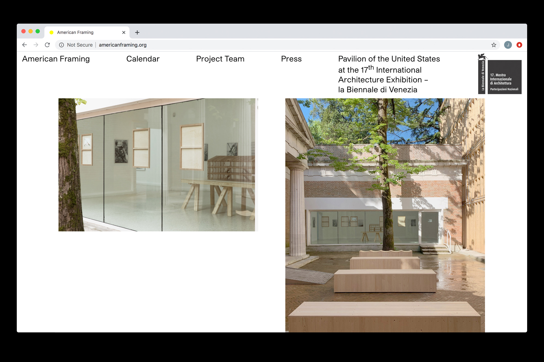Close the American Framing tab
The width and height of the screenshot is (544, 362).
pyautogui.click(x=124, y=32)
